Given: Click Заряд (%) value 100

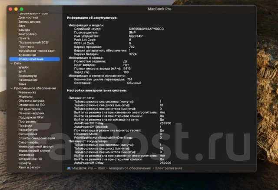Looking at the screenshot, I should click(126, 72).
